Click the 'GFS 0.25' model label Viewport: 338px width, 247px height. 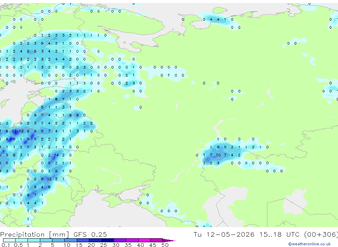tap(90, 234)
